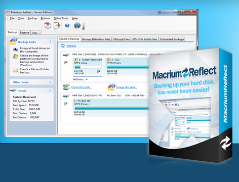The image size is (239, 182).
Task: Click the image all local drives icon
Action: [x=16, y=50]
